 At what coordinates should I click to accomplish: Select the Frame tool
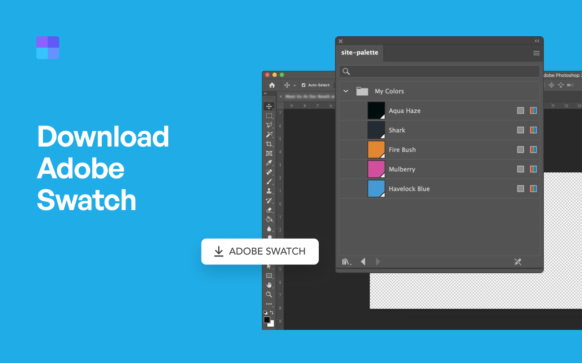(x=269, y=153)
